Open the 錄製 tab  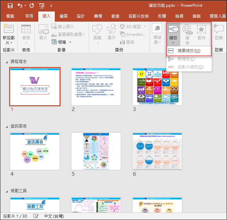[x=197, y=16]
